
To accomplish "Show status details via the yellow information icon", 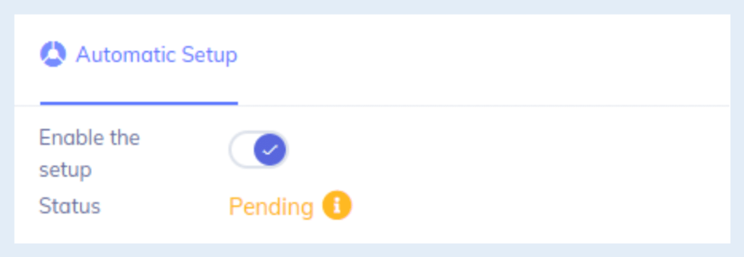I will pyautogui.click(x=337, y=205).
